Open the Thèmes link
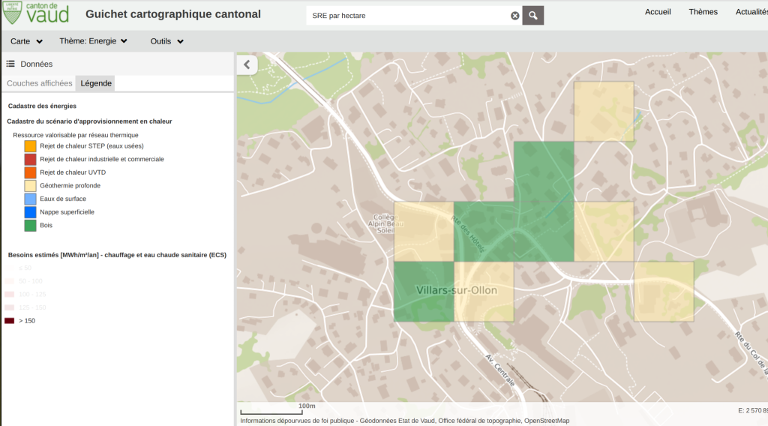Image resolution: width=768 pixels, height=426 pixels. coord(703,12)
